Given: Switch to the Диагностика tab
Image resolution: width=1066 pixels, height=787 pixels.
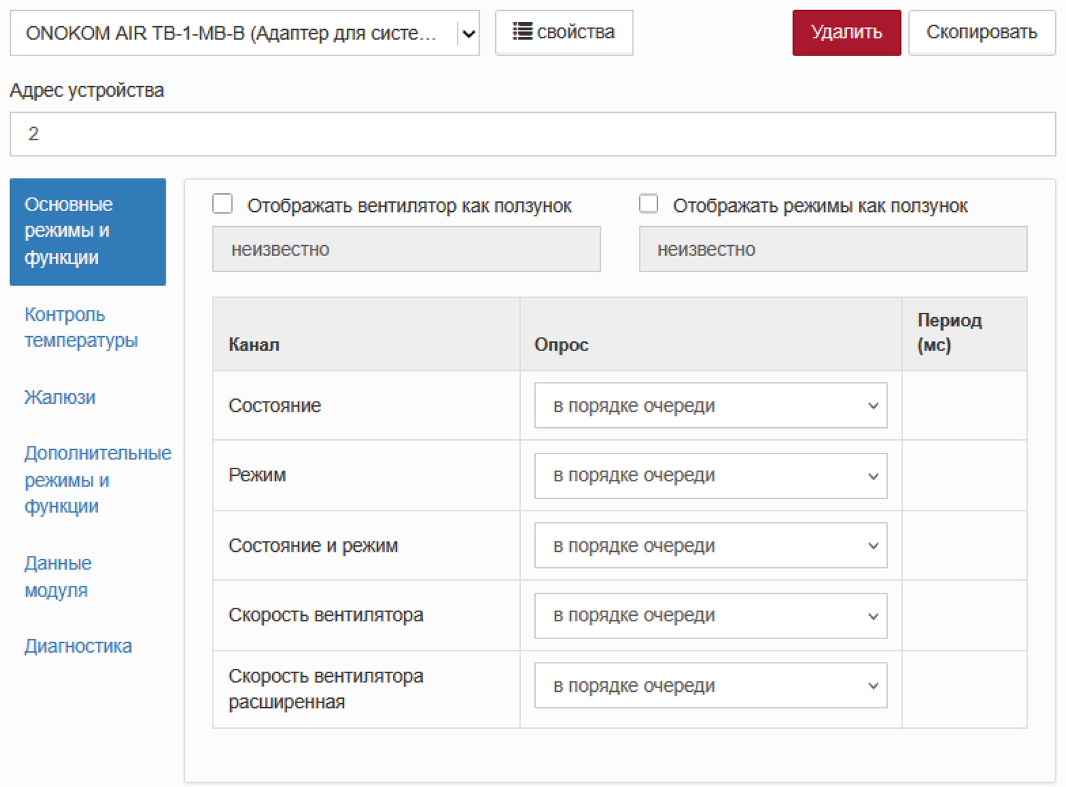Looking at the screenshot, I should [x=78, y=646].
